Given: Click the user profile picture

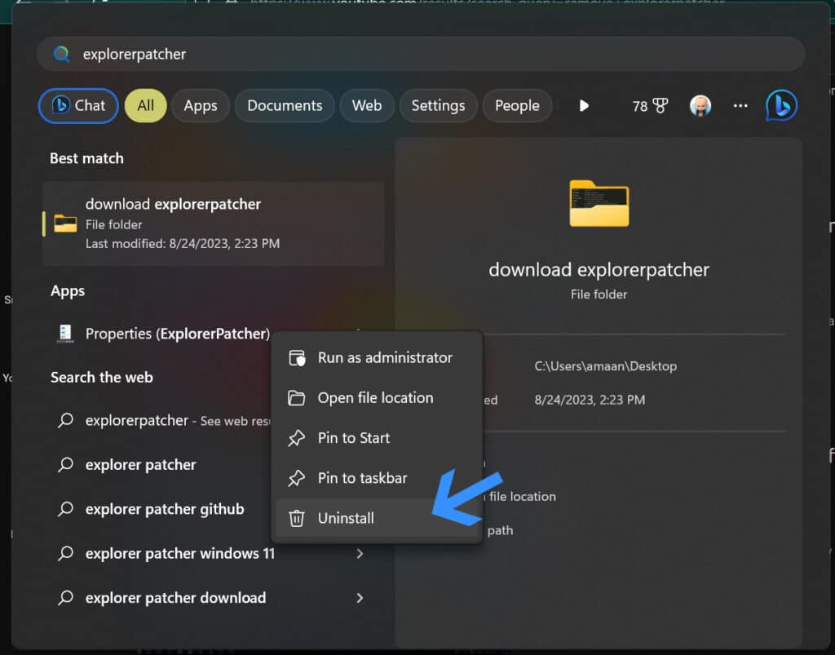Looking at the screenshot, I should pyautogui.click(x=700, y=105).
